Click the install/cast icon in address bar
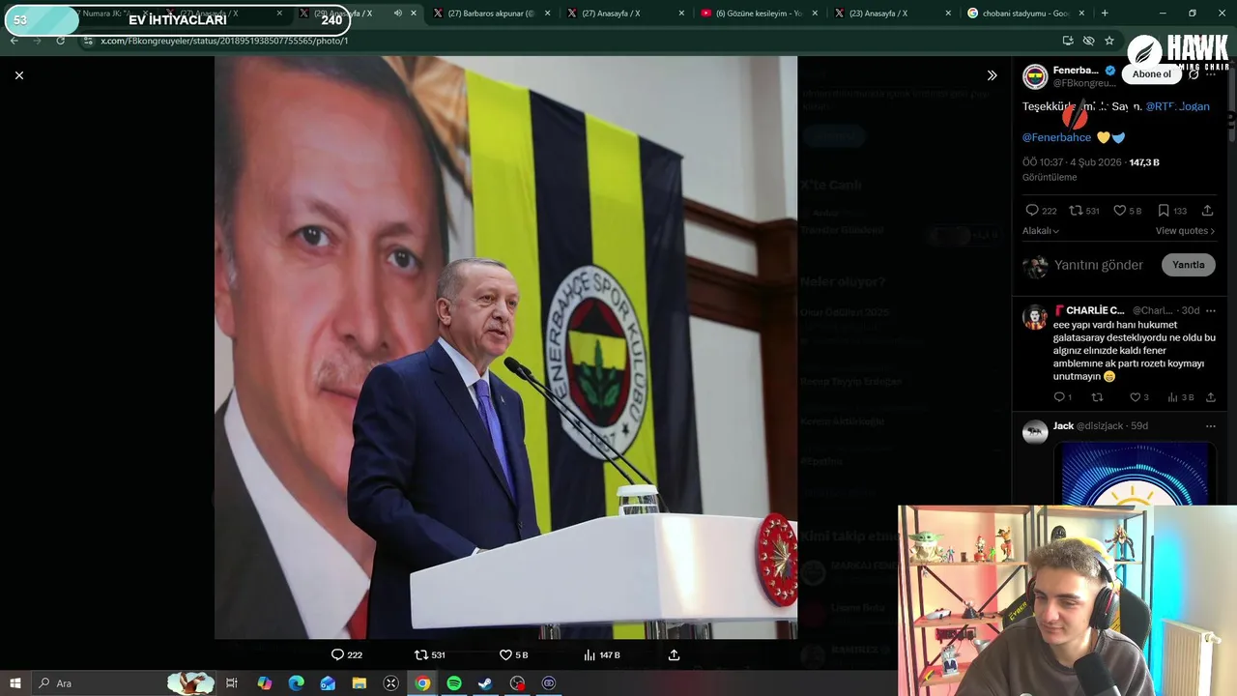The width and height of the screenshot is (1237, 696). coord(1067,41)
